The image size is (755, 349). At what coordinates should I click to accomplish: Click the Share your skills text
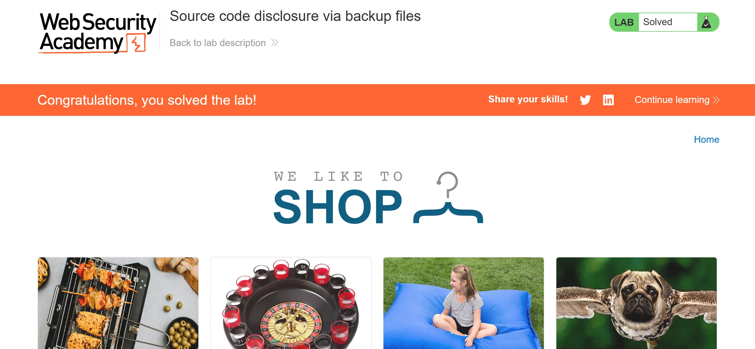528,99
